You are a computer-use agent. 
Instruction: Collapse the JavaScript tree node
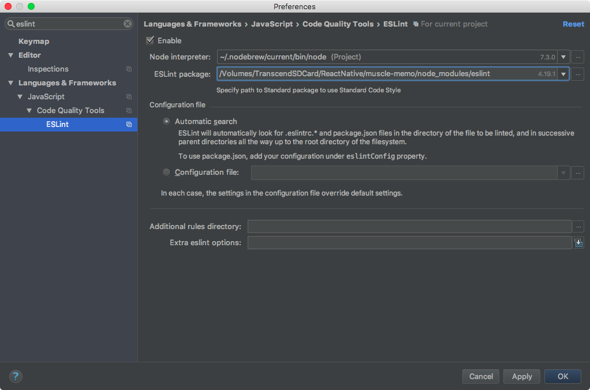(x=20, y=97)
